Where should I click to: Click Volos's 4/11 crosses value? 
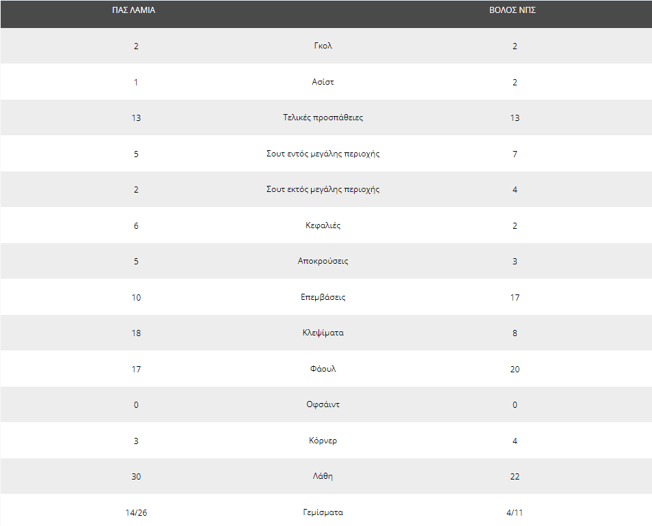click(515, 513)
